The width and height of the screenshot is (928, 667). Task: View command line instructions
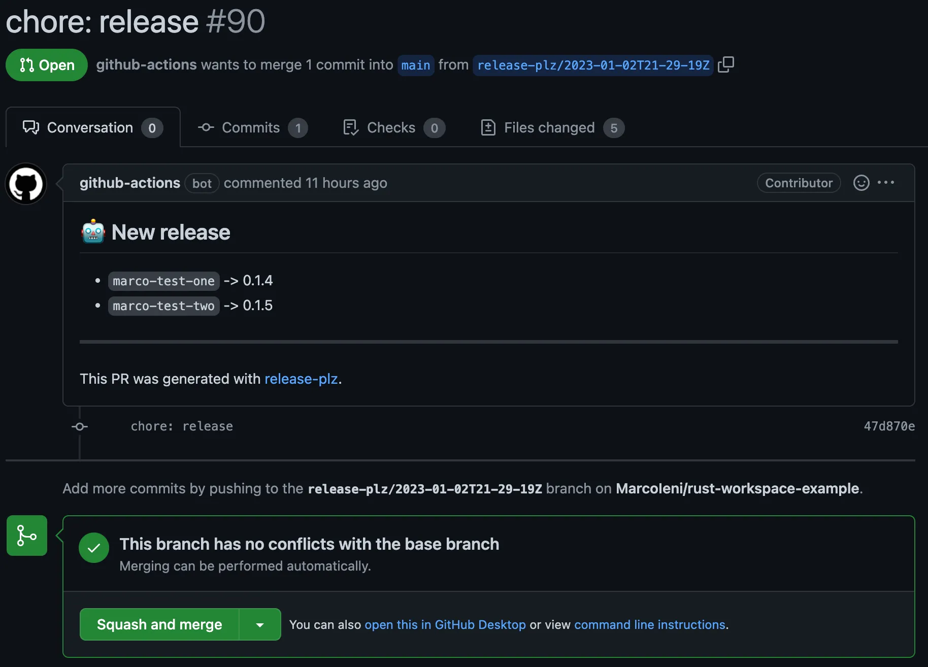[650, 624]
